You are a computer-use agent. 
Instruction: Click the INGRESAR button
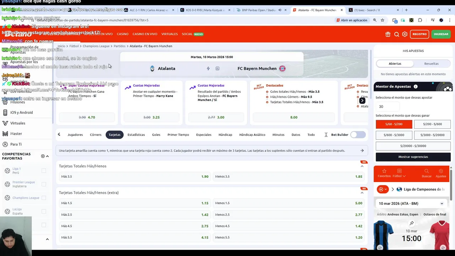441,34
